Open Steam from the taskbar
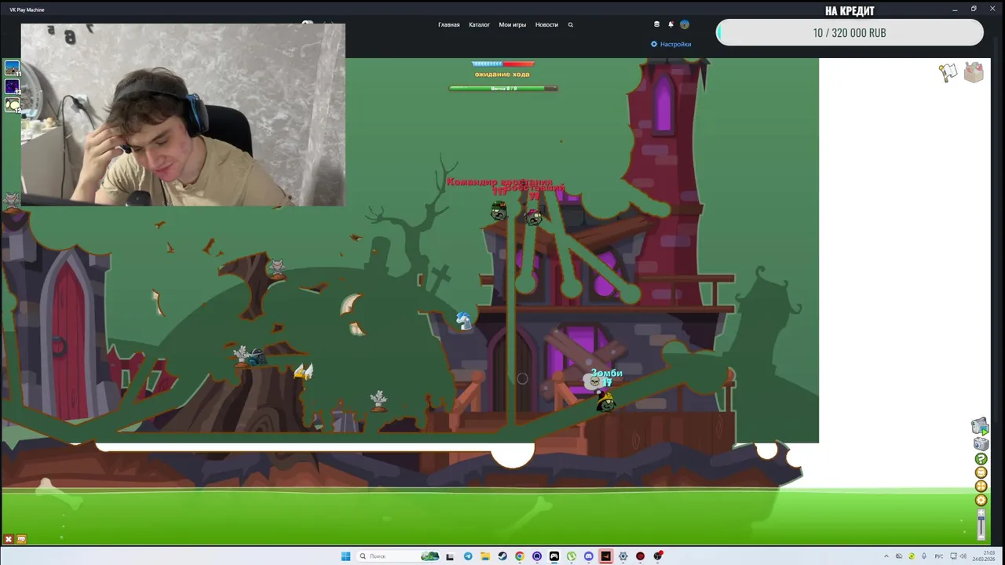This screenshot has height=565, width=1005. (x=502, y=556)
